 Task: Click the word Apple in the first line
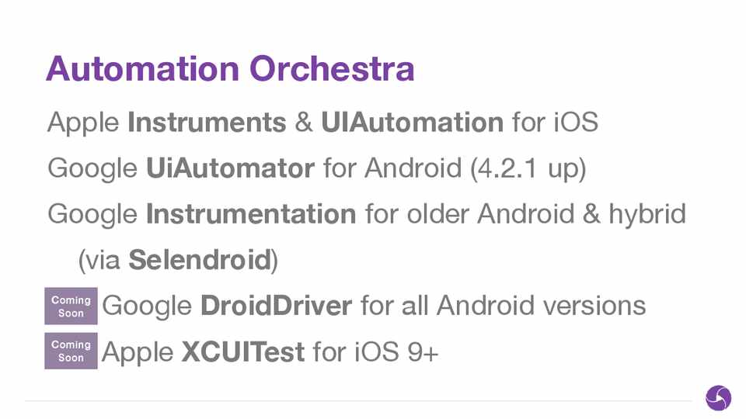point(83,123)
